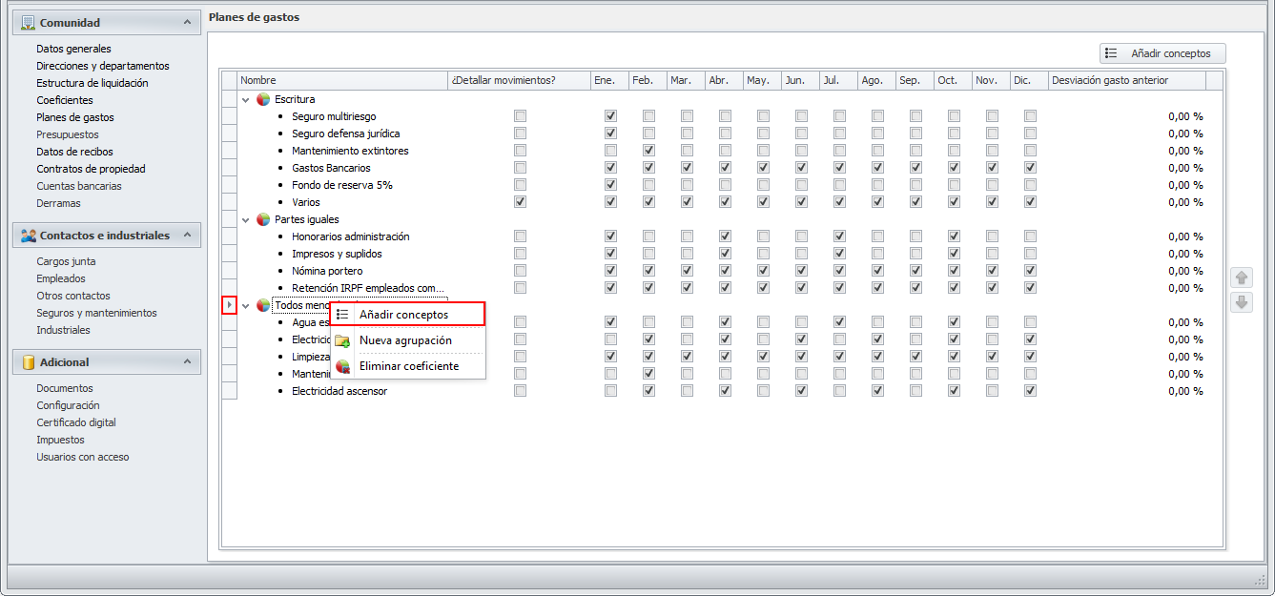Open Contratos de propiedad
This screenshot has height=596, width=1275.
[91, 169]
